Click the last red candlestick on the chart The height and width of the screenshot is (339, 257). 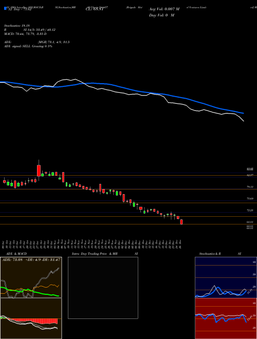point(181,222)
